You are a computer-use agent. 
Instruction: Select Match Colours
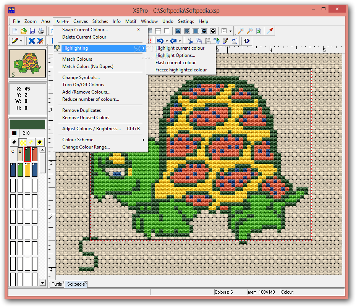click(x=77, y=59)
